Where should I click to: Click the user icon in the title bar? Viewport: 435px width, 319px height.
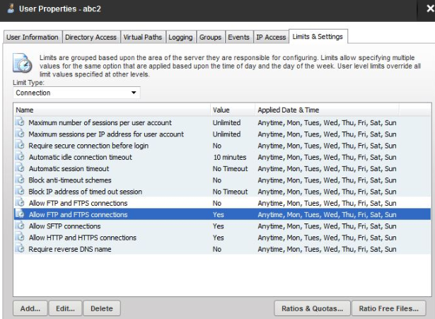(x=11, y=8)
